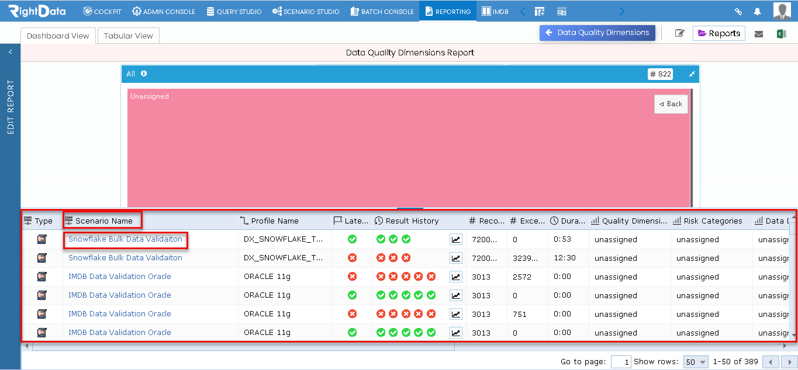Open the Cockpit module
798x370 pixels.
tap(102, 11)
